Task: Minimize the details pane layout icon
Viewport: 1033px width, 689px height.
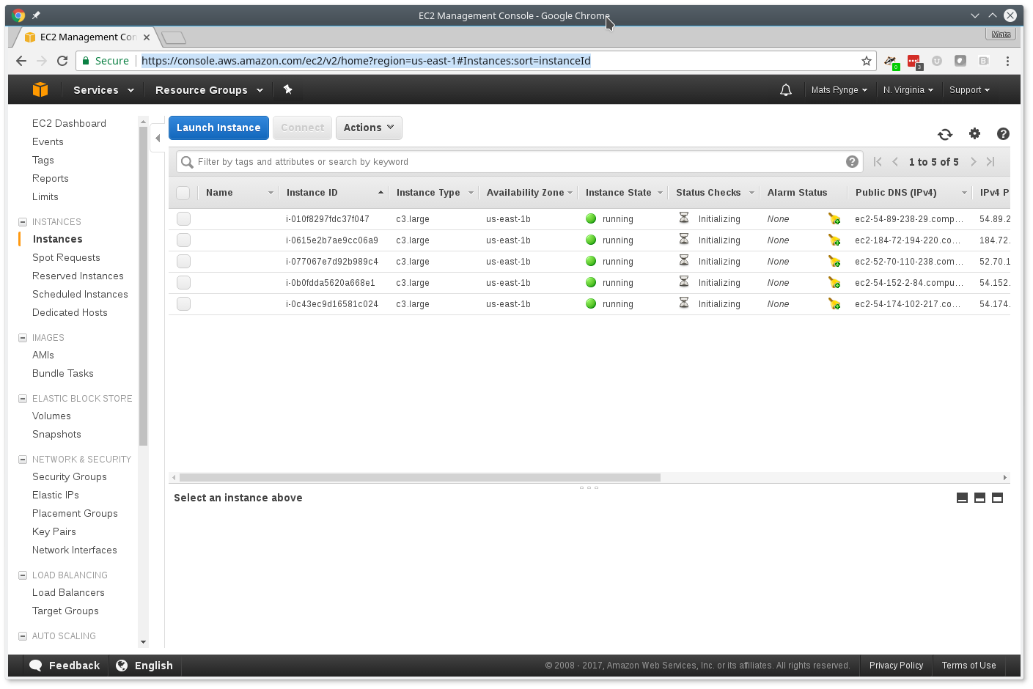Action: pos(963,498)
